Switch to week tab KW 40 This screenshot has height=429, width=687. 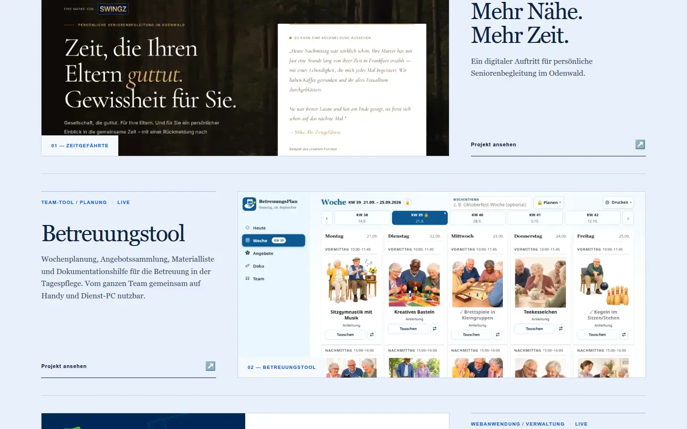tap(478, 218)
